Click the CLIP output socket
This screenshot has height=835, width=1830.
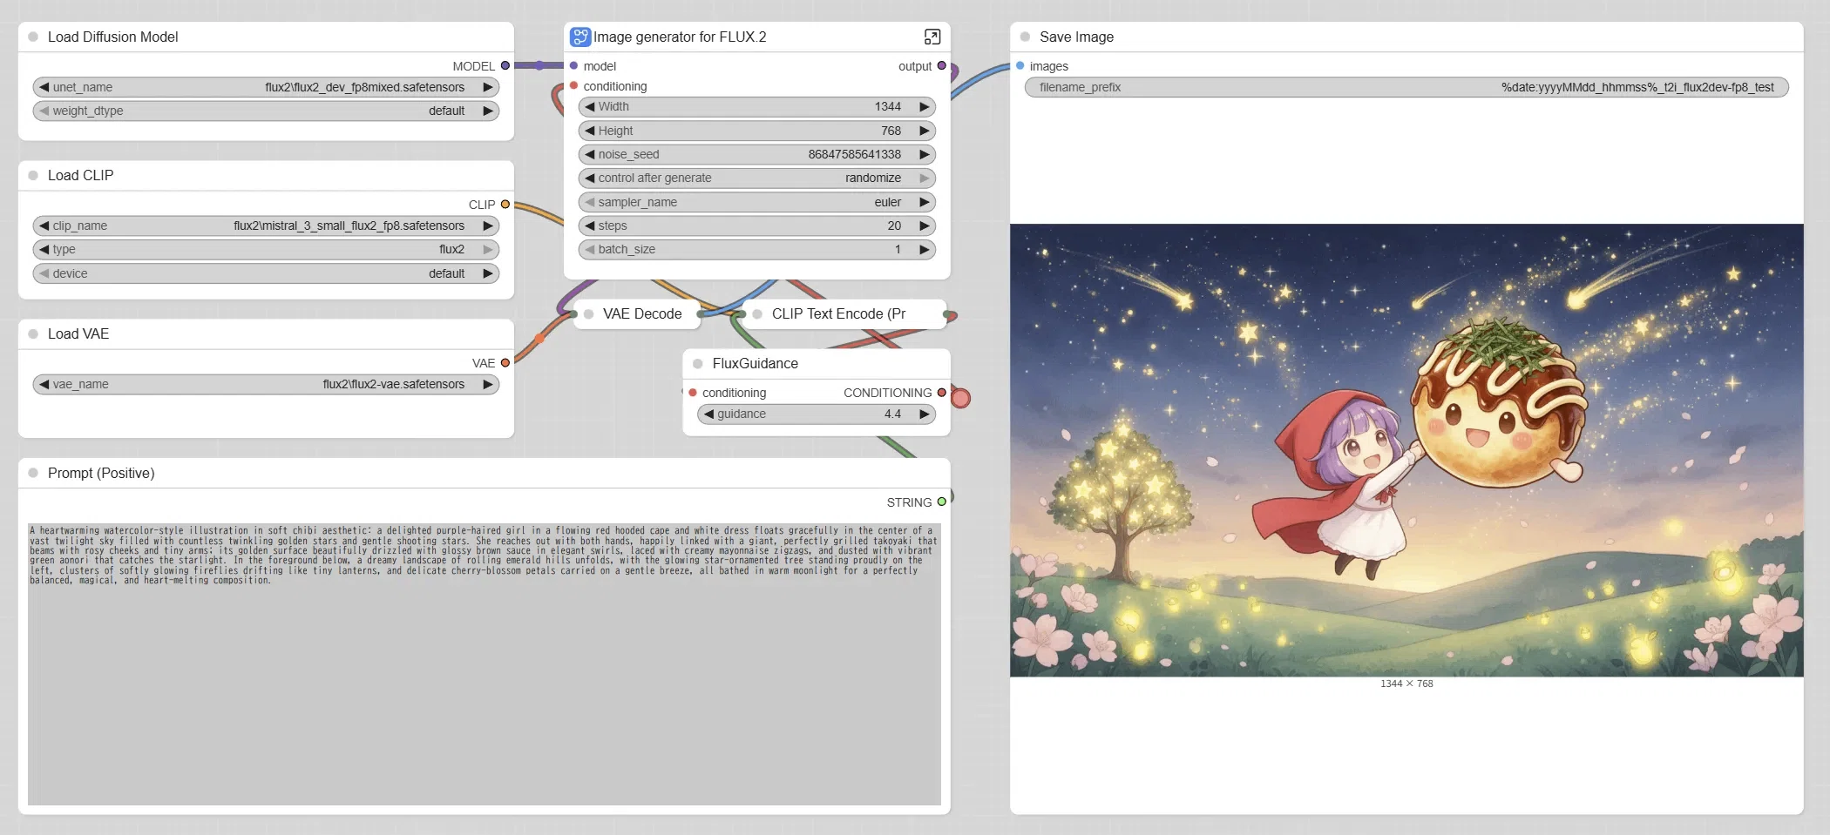[x=505, y=205]
